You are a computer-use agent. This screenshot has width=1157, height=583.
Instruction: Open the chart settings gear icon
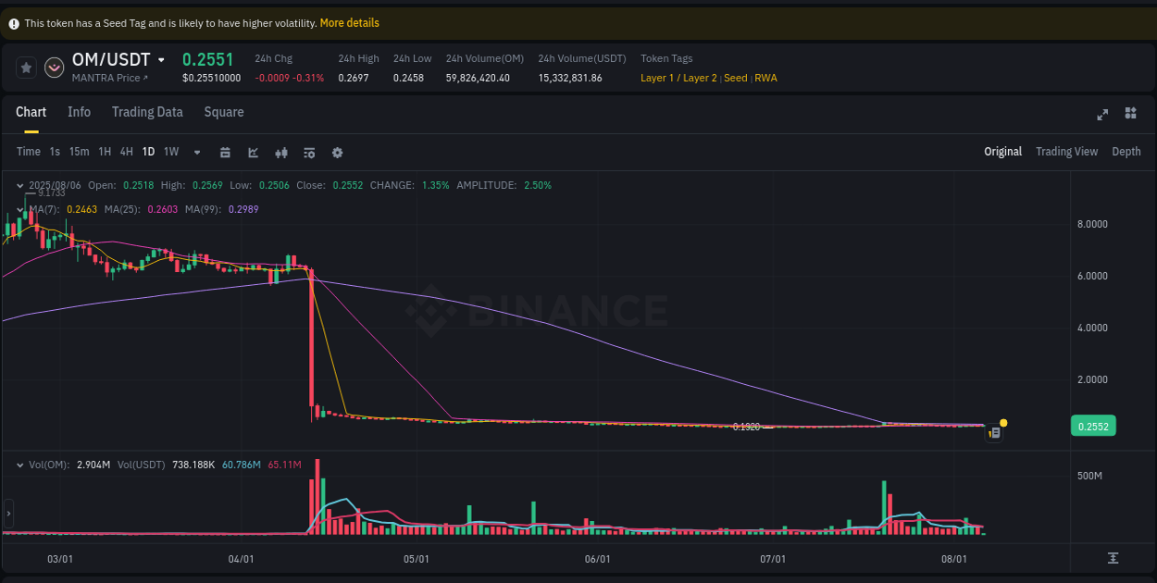(x=337, y=152)
